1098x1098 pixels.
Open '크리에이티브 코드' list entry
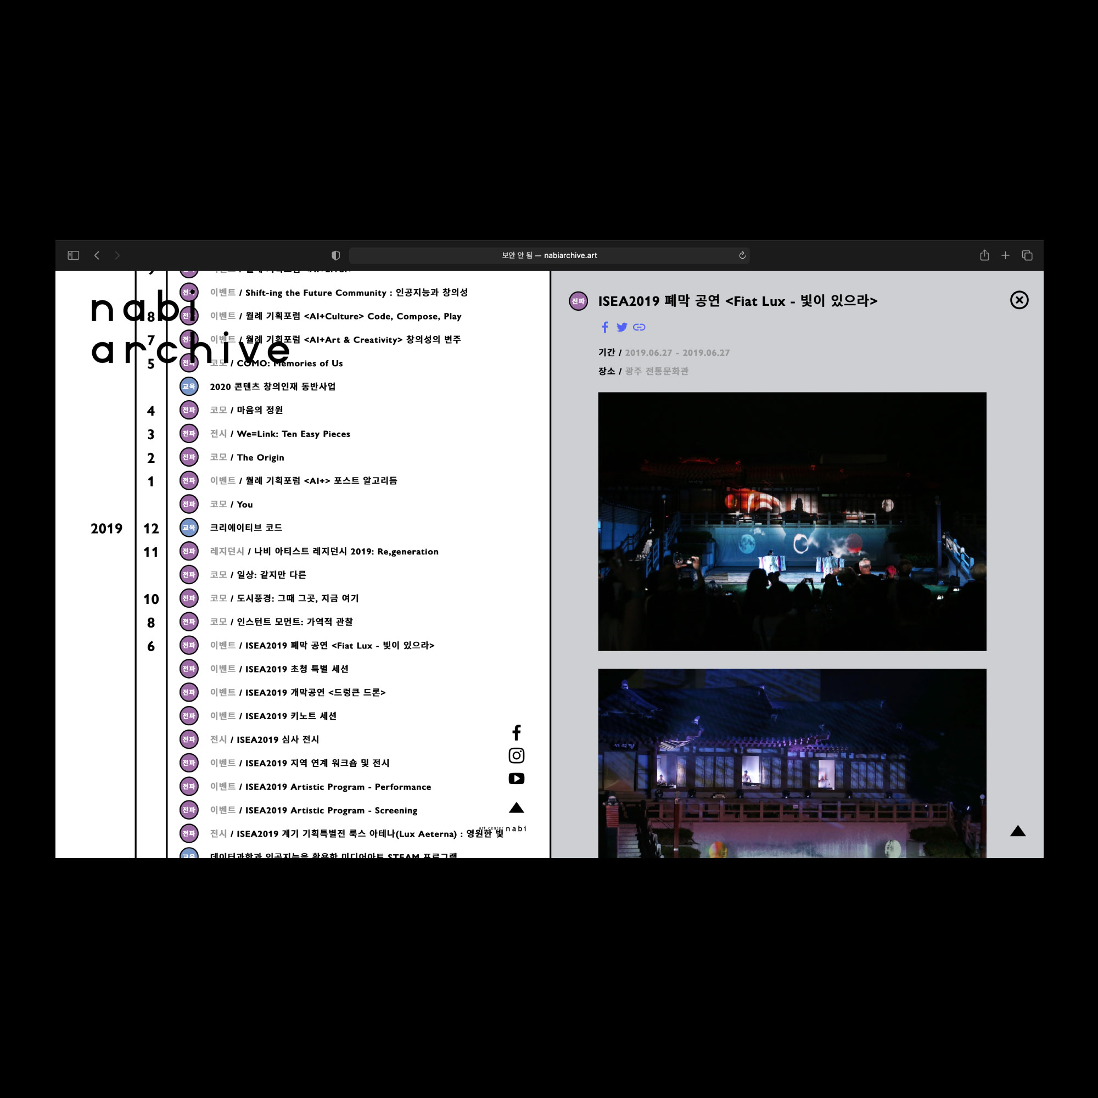pyautogui.click(x=245, y=528)
